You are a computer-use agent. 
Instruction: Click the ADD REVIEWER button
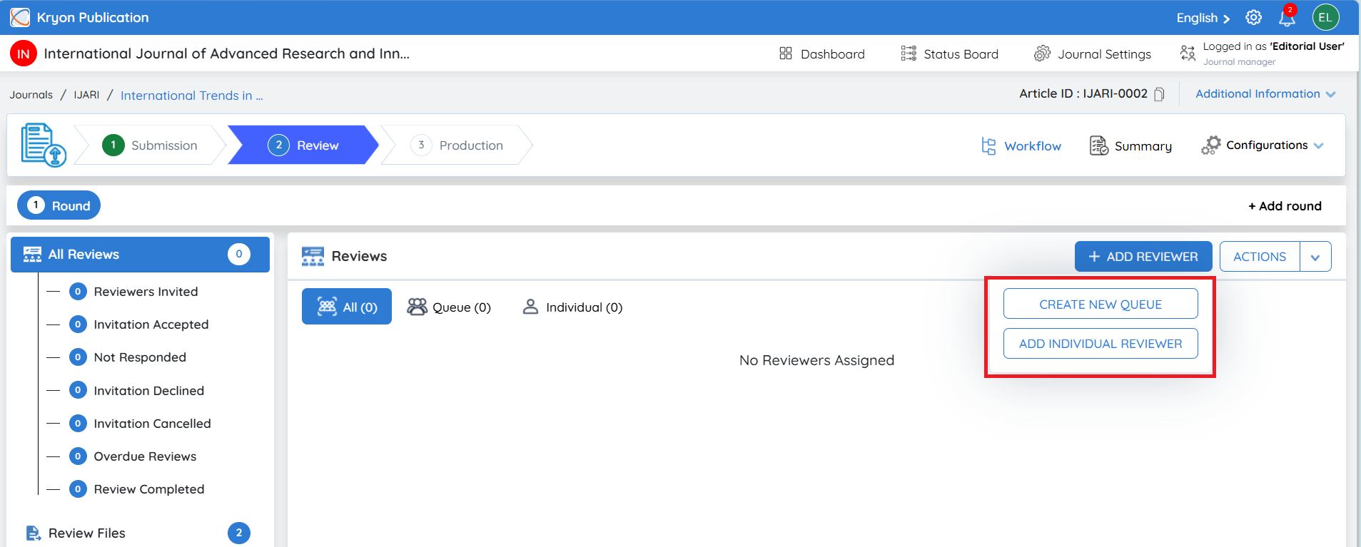[1143, 257]
